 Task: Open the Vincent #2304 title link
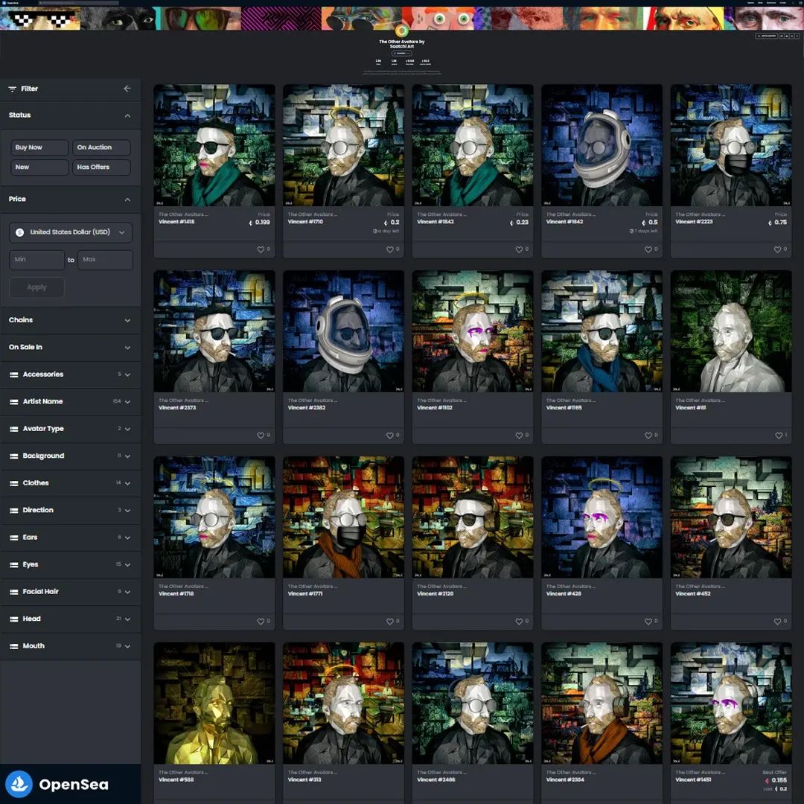pyautogui.click(x=565, y=780)
